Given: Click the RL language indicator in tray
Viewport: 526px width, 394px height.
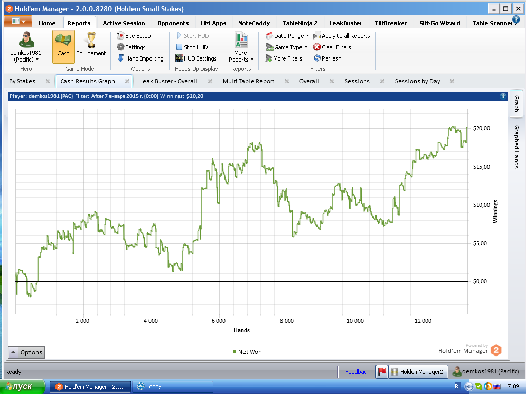Looking at the screenshot, I should (458, 386).
